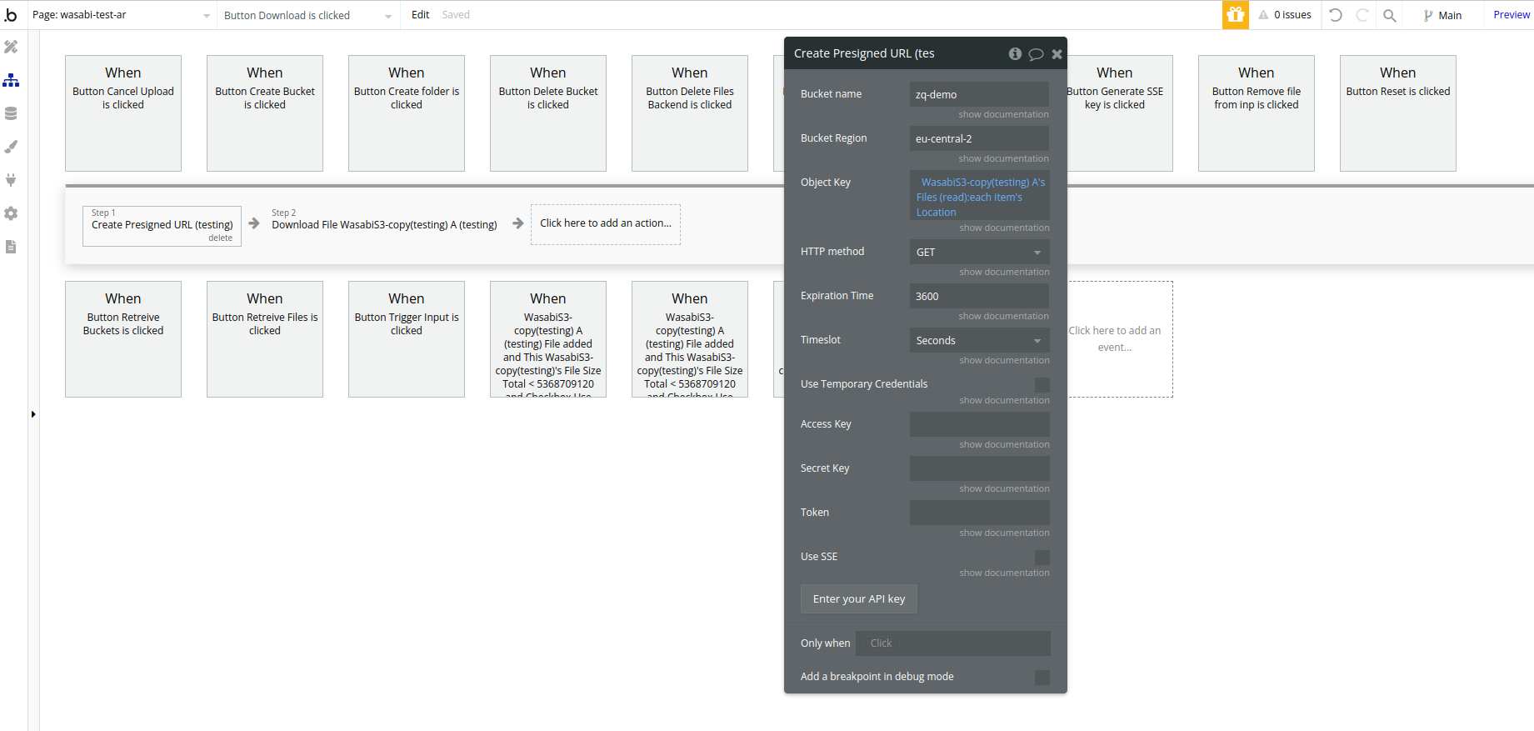Open the comment bubble icon in property panel
The image size is (1534, 731).
pos(1036,54)
